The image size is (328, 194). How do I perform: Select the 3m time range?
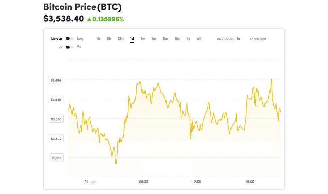(166, 39)
